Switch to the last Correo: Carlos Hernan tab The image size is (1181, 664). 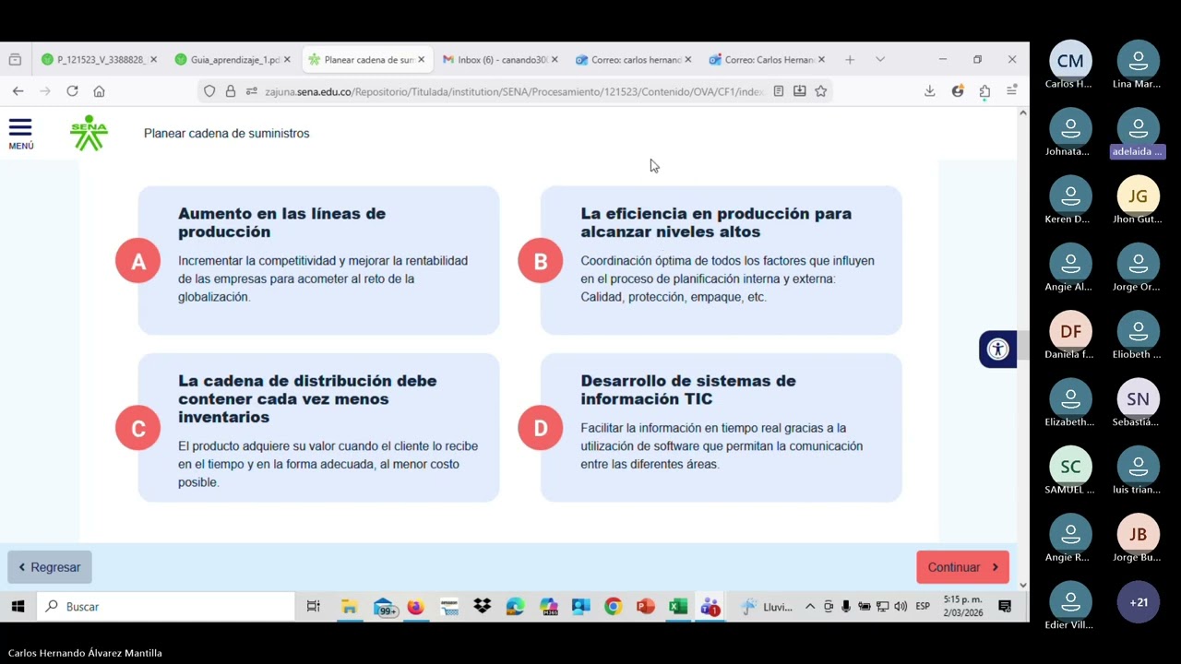coord(767,59)
